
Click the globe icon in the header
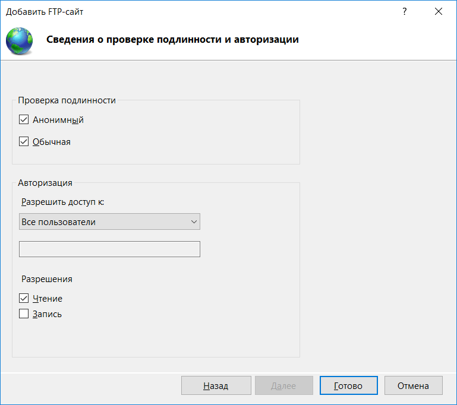(19, 41)
